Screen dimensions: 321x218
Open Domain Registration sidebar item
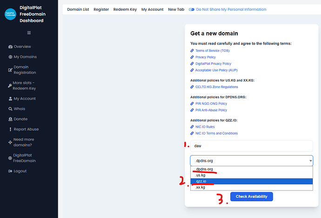[25, 70]
